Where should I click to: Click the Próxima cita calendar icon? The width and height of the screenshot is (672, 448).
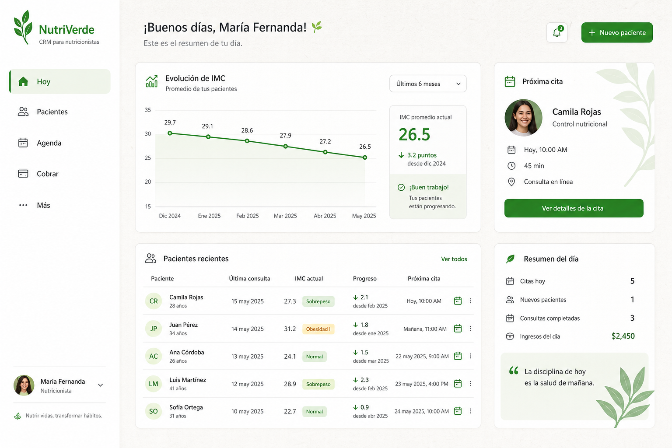tap(510, 81)
